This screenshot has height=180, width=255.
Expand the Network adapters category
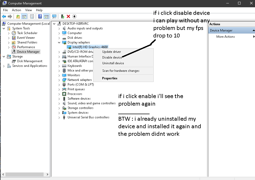[x=59, y=80]
